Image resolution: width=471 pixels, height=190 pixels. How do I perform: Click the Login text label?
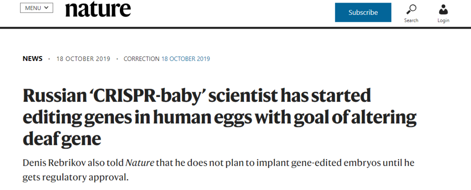click(443, 20)
